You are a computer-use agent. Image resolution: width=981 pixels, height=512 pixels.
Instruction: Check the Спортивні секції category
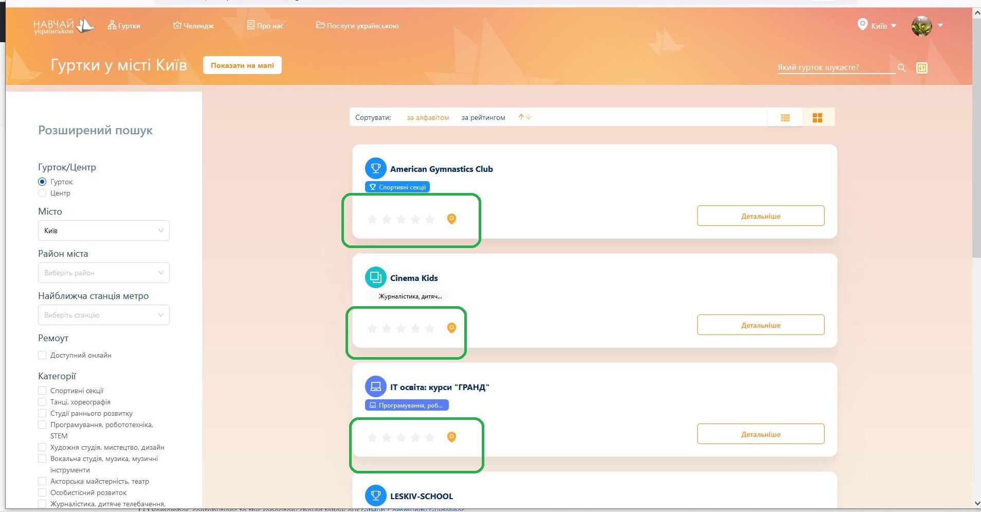pyautogui.click(x=42, y=391)
